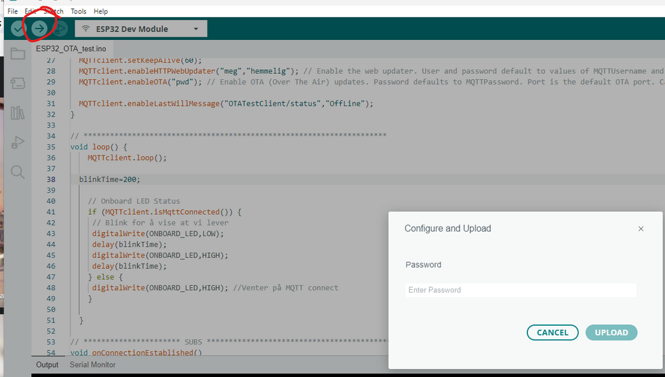Switch to the Serial Monitor tab
665x377 pixels.
92,364
